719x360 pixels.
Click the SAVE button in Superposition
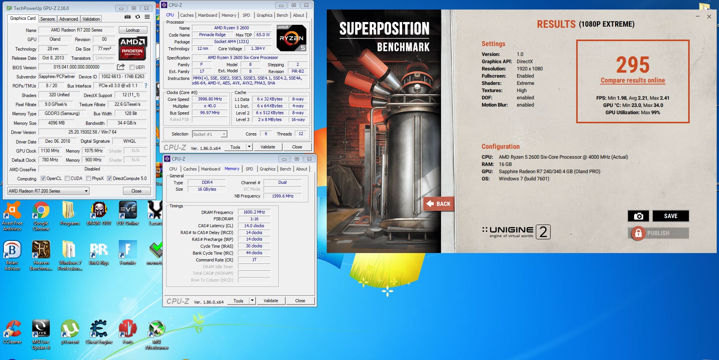pyautogui.click(x=671, y=216)
